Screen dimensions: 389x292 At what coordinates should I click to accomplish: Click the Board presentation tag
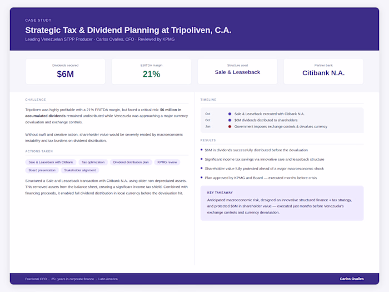(x=42, y=170)
